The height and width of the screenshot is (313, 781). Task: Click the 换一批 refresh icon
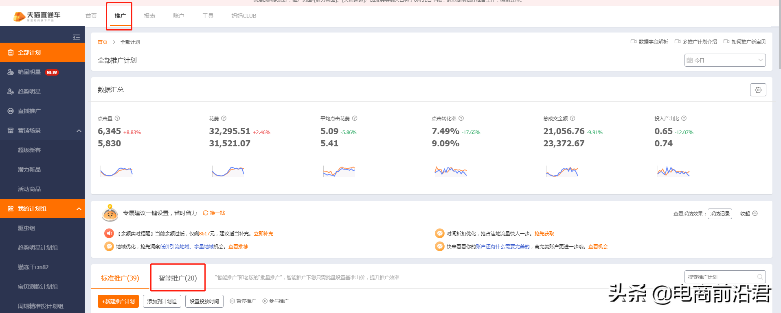(206, 213)
